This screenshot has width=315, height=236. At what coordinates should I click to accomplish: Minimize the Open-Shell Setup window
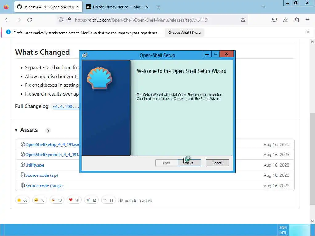click(x=207, y=54)
